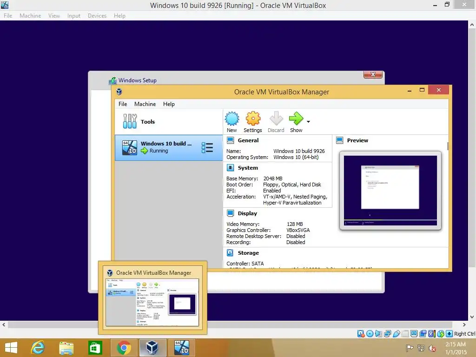The image size is (476, 357).
Task: Click the outer window vertical scrollbar down arrow
Action: tap(472, 317)
